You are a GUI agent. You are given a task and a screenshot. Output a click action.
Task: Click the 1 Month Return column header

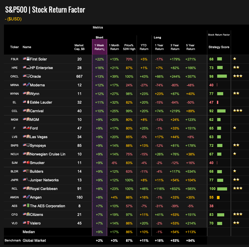(x=114, y=47)
